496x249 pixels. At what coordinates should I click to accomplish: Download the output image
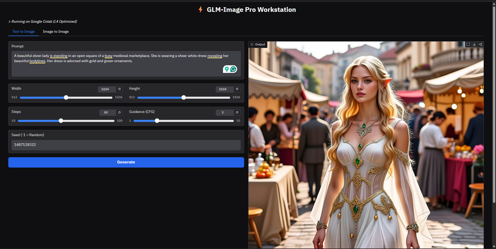(474, 45)
